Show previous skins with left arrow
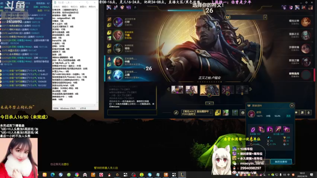The image size is (317, 178). (x=168, y=89)
